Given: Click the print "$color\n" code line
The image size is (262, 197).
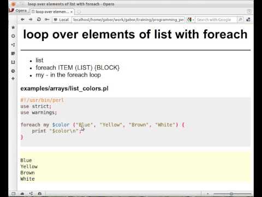Looking at the screenshot, I should pos(57,131).
